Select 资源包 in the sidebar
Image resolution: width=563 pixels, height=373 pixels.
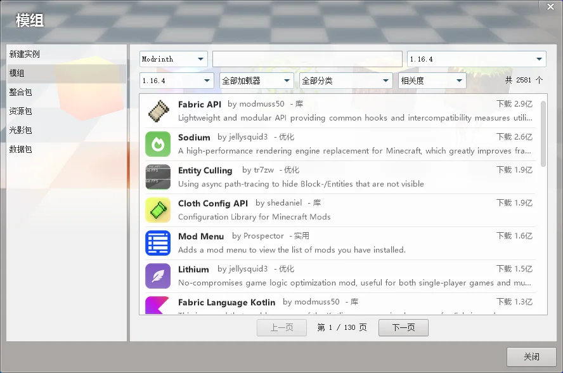point(67,112)
